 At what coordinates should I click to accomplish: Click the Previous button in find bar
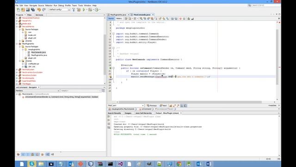152,106
